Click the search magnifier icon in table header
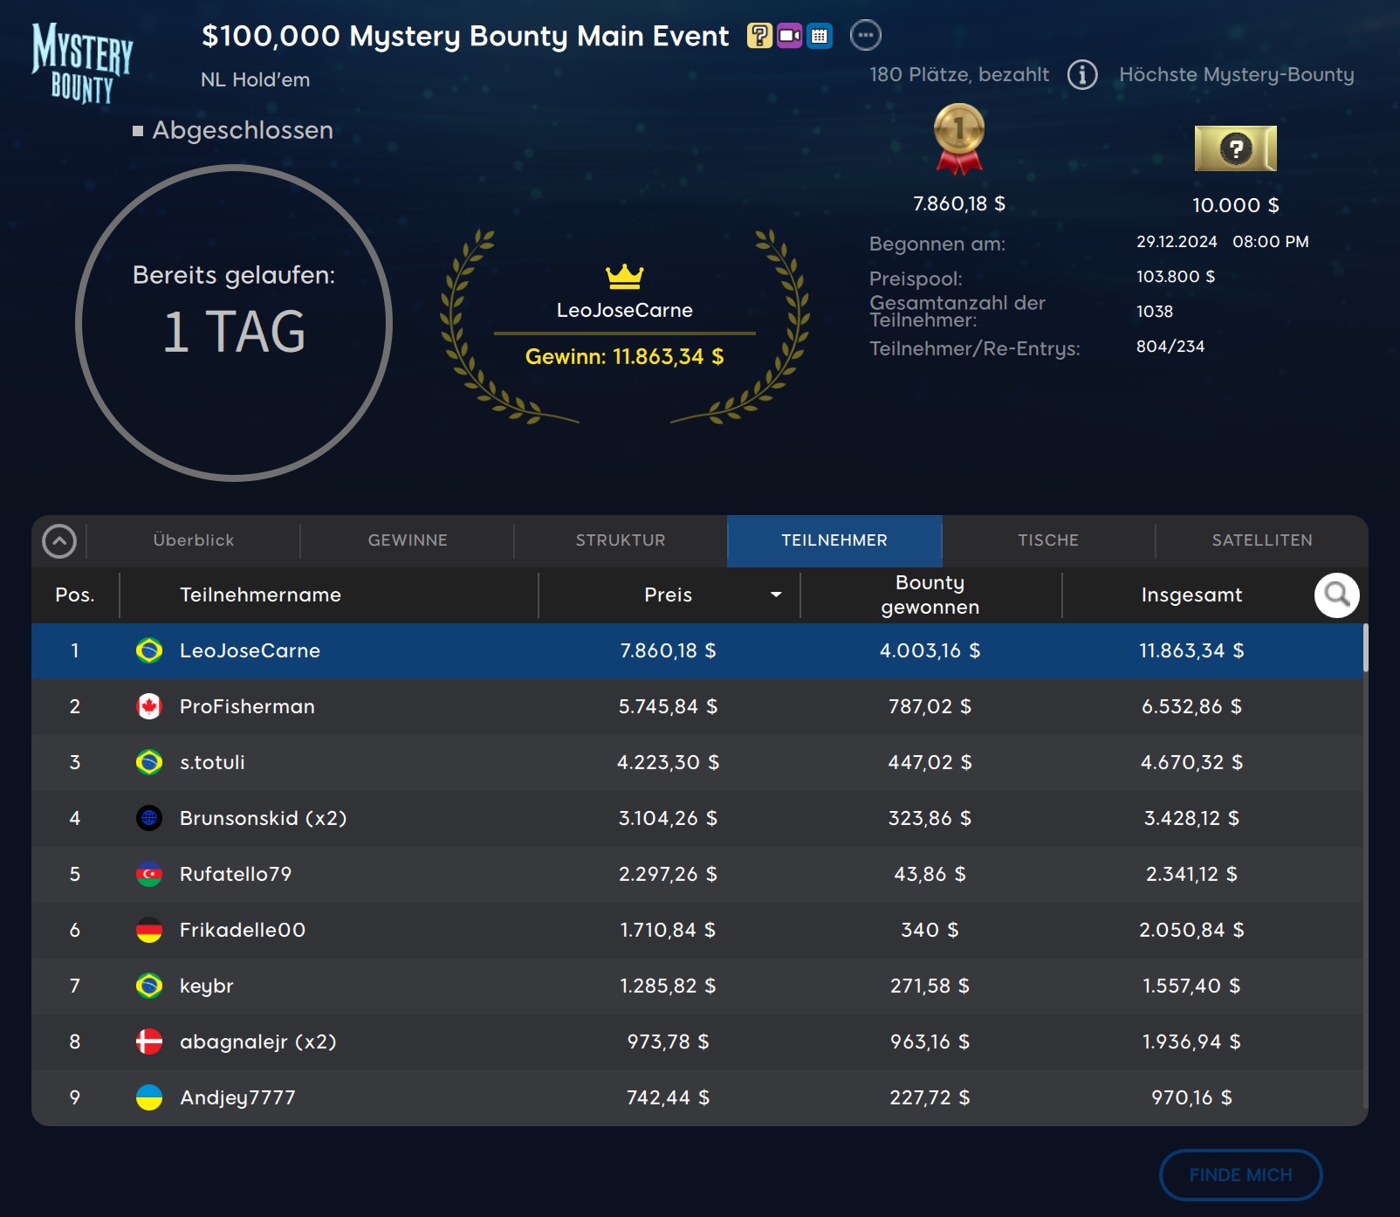 tap(1336, 595)
